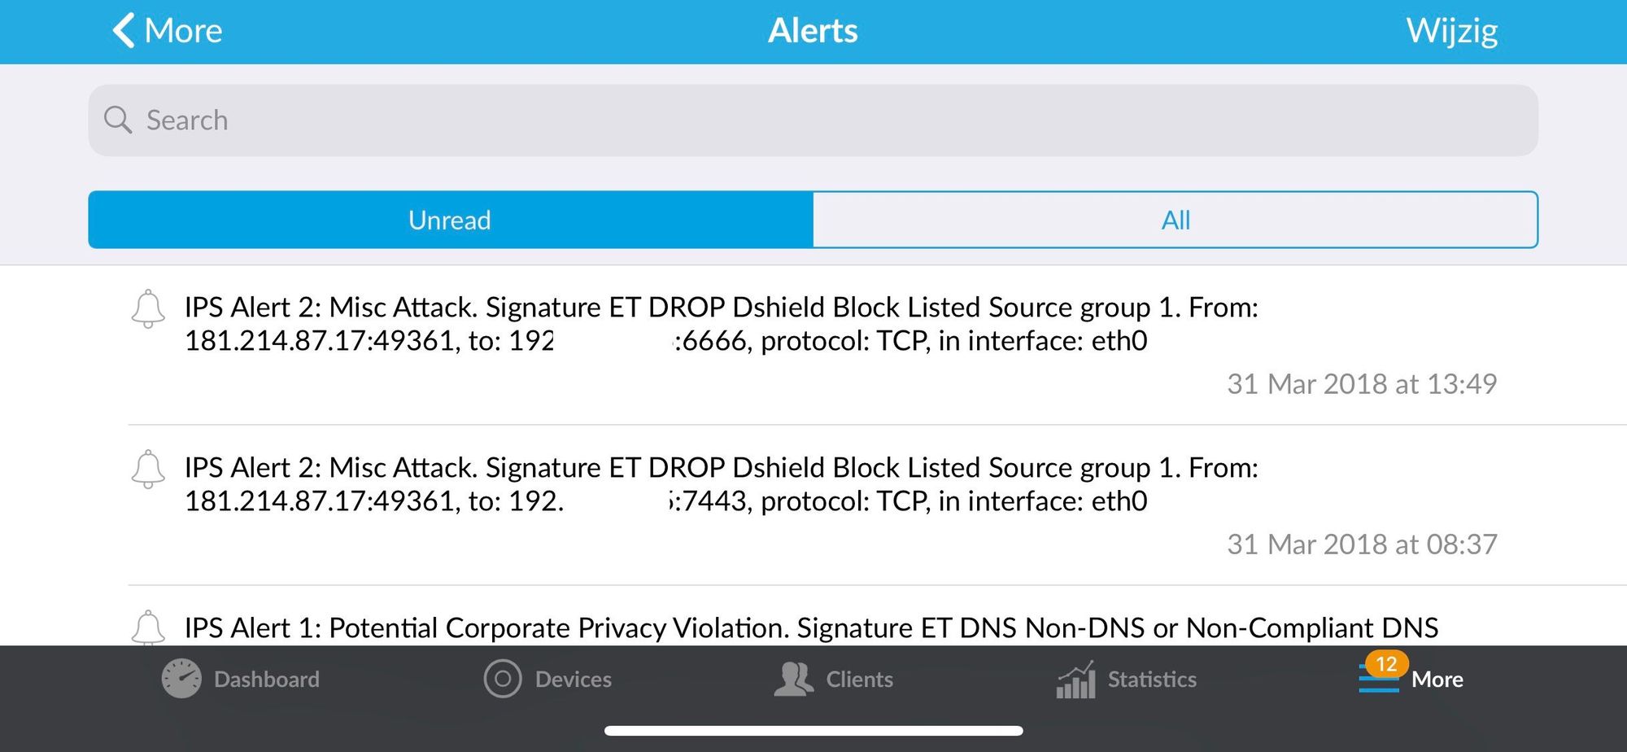Open the Clients people icon

pos(793,679)
